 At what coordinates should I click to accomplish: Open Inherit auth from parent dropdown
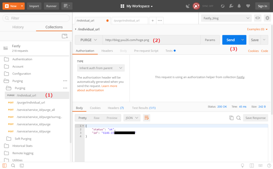101,68
